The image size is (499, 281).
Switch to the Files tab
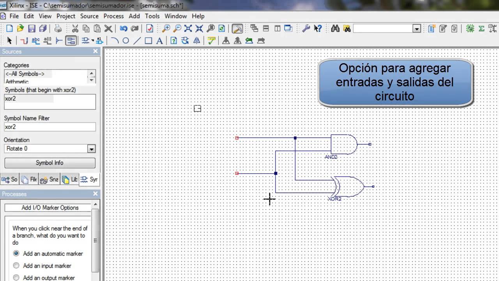29,180
